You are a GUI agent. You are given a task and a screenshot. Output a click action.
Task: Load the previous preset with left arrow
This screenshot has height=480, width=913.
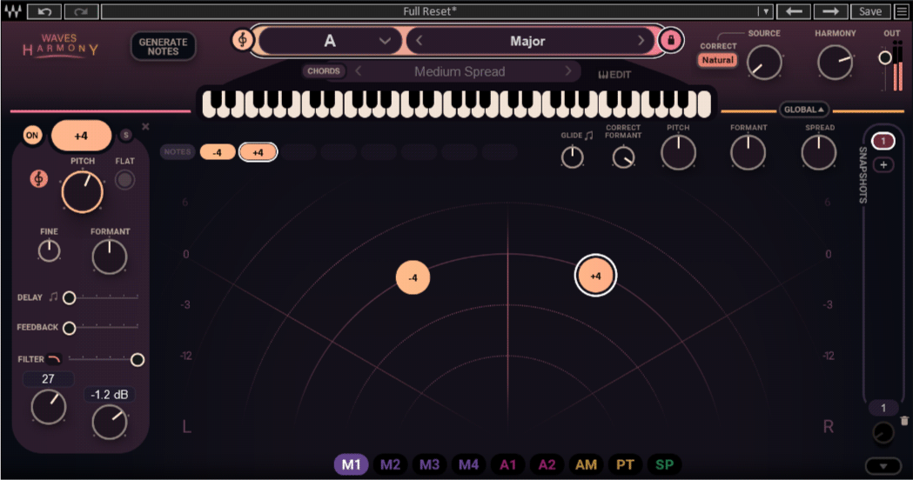[794, 11]
